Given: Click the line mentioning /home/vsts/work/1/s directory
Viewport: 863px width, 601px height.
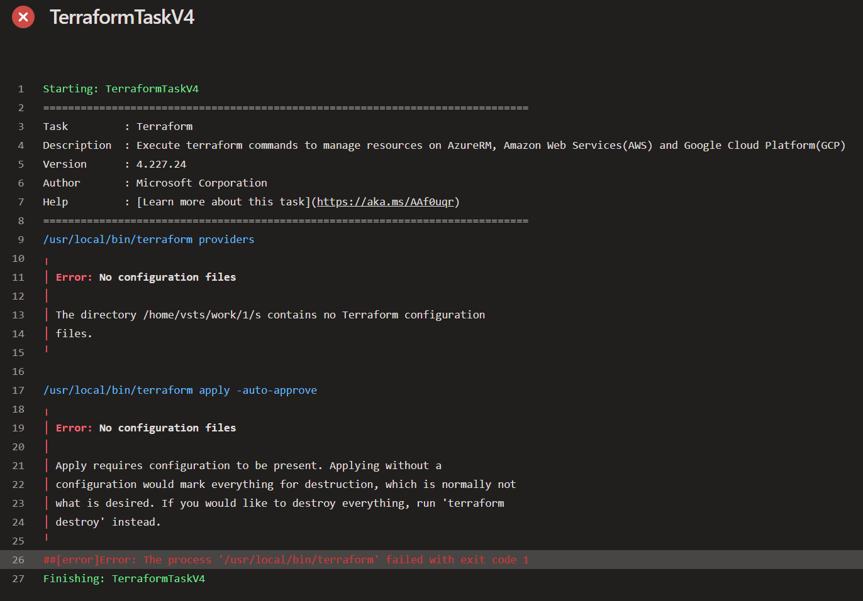Looking at the screenshot, I should pyautogui.click(x=270, y=315).
